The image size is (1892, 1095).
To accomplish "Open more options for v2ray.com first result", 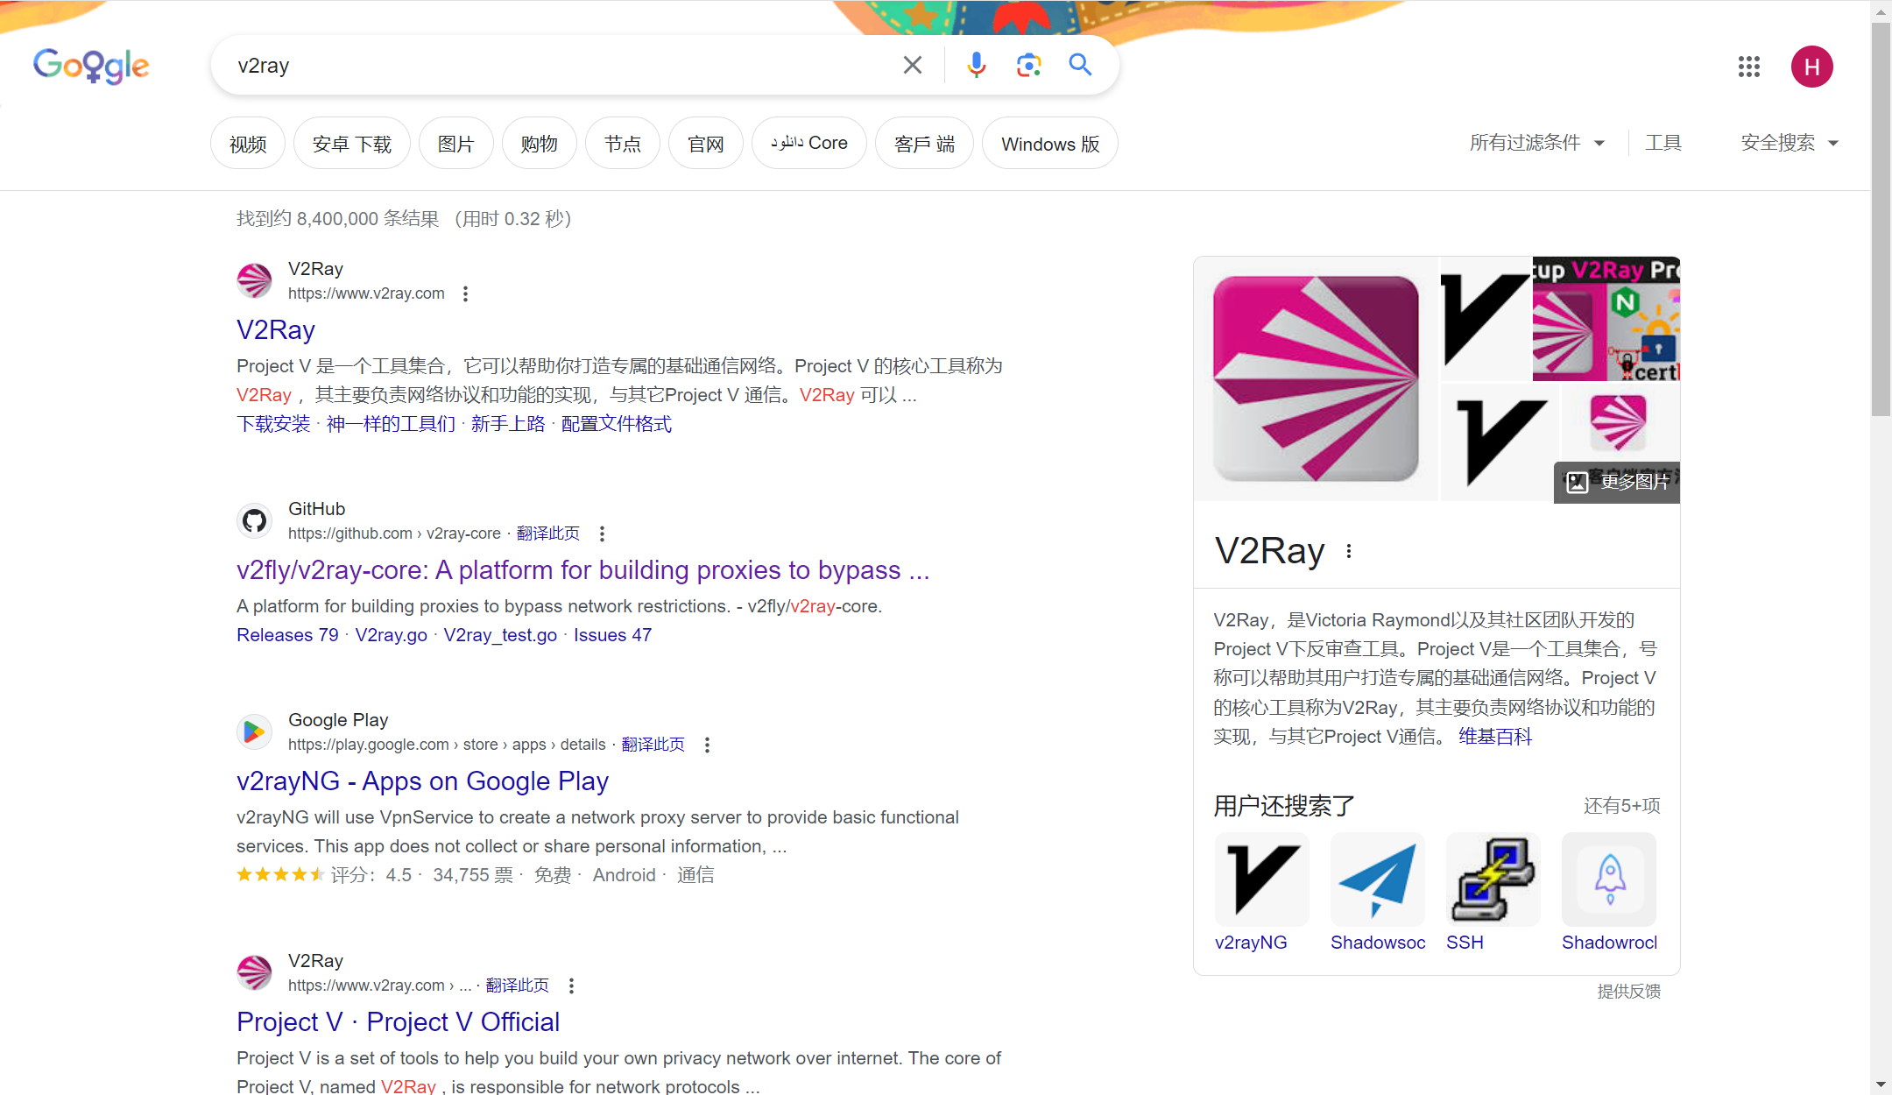I will [465, 293].
